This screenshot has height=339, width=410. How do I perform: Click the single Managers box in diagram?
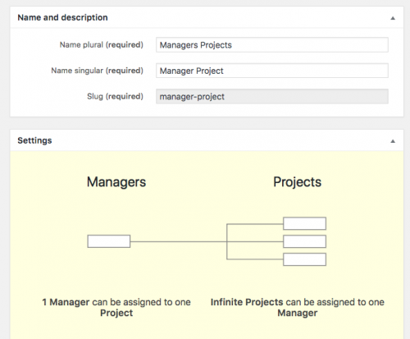pyautogui.click(x=109, y=241)
